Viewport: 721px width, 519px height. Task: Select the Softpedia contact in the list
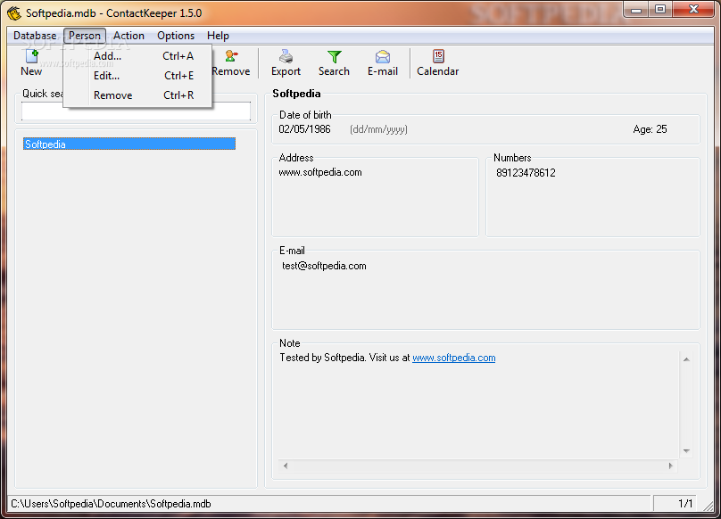(x=129, y=144)
